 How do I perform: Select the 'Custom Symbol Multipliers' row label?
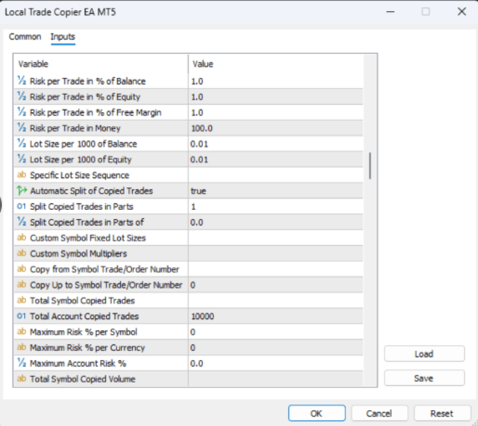[x=78, y=254]
